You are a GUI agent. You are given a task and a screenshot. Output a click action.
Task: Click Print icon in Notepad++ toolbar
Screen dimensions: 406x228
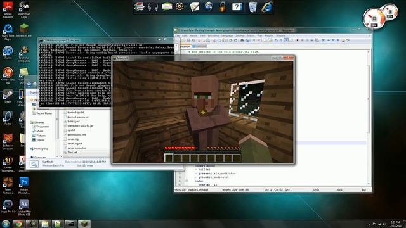(208, 41)
